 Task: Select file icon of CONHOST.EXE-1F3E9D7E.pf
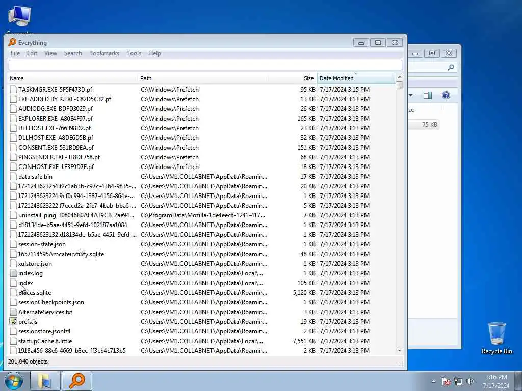click(13, 166)
